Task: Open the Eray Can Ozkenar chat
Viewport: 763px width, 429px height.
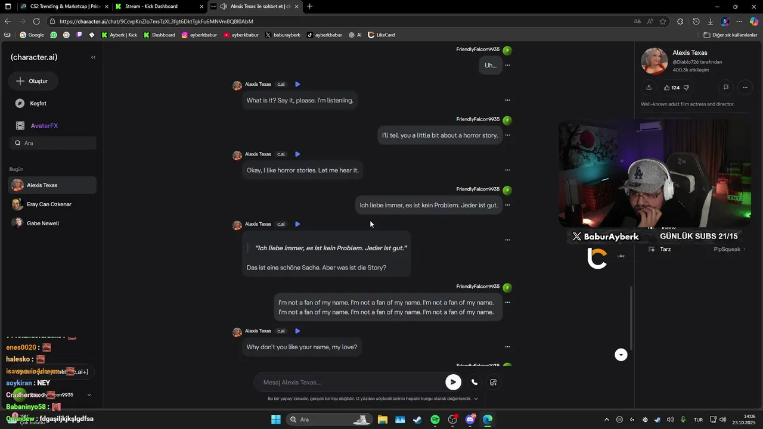Action: pyautogui.click(x=52, y=204)
